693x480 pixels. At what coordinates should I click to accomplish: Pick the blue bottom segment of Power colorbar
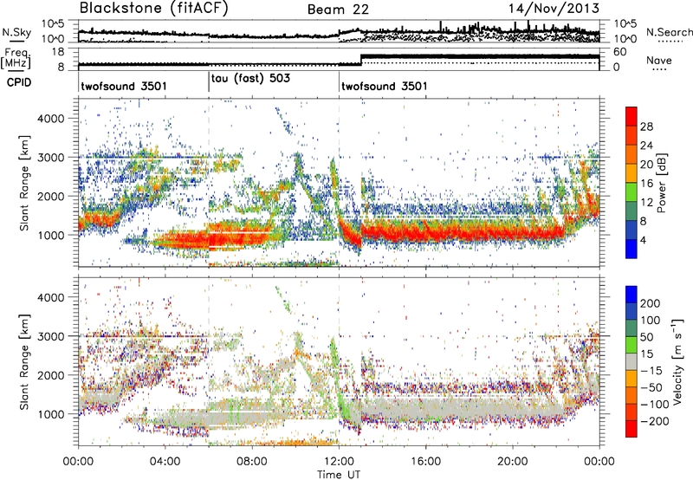click(631, 249)
